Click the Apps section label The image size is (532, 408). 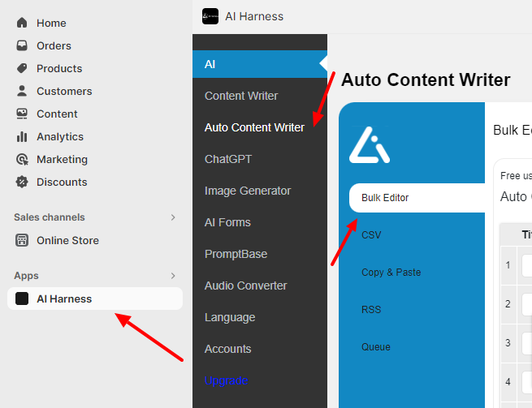point(26,276)
